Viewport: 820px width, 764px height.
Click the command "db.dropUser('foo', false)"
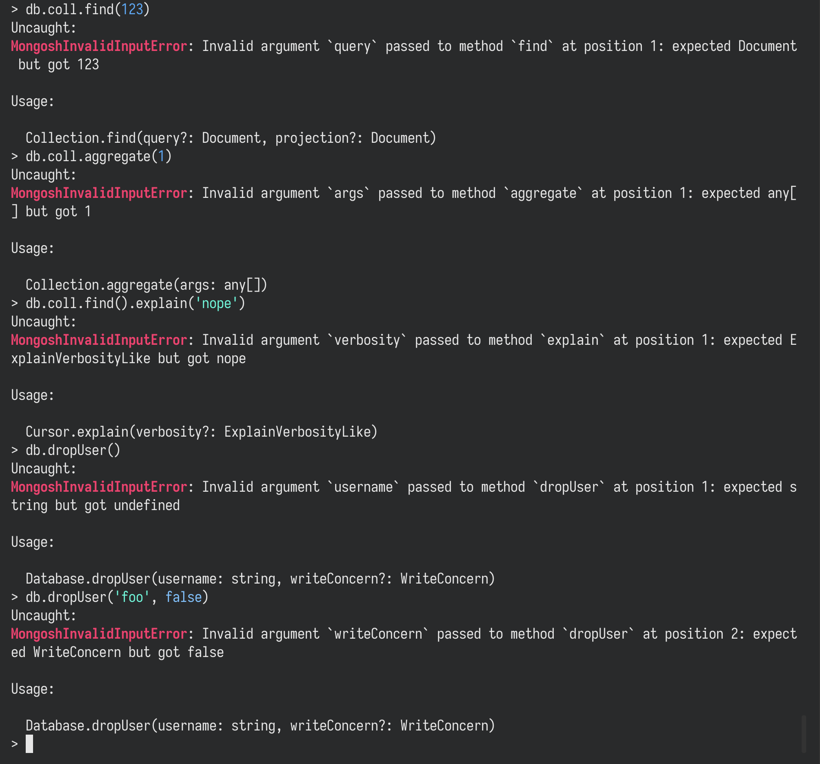(x=117, y=597)
